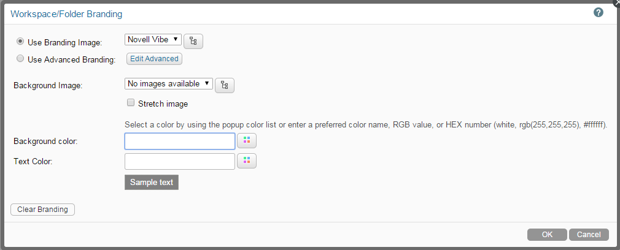620x250 pixels.
Task: Expand the No images available dropdown
Action: 169,83
